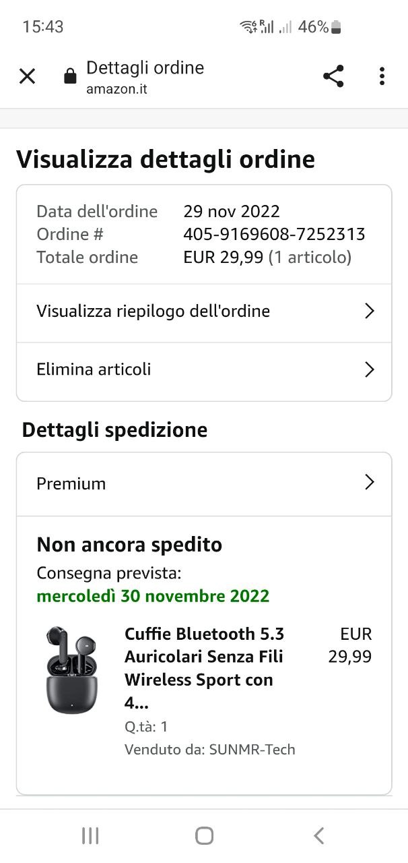
Task: Close the browser tab with X icon
Action: coord(27,76)
